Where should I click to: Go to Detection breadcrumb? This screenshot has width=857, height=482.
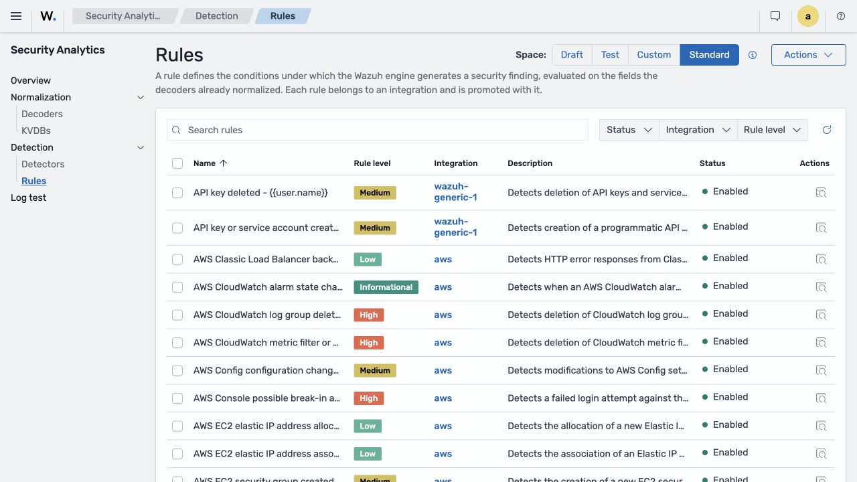tap(217, 16)
